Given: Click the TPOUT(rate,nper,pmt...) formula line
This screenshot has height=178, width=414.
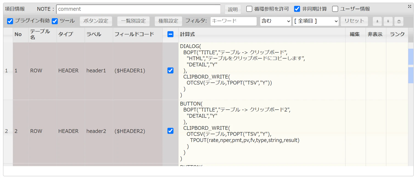Looking at the screenshot, I should pos(245,140).
